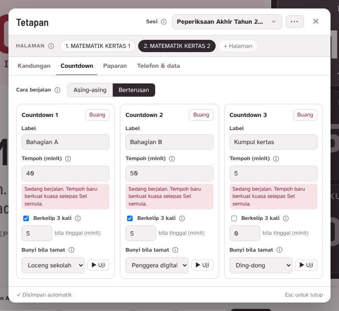Open the Sesi dropdown Peperiksaan Akhir Tahun
The height and width of the screenshot is (311, 339).
pos(227,22)
